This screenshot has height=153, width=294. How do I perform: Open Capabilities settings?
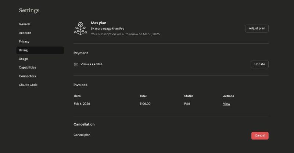tap(27, 68)
